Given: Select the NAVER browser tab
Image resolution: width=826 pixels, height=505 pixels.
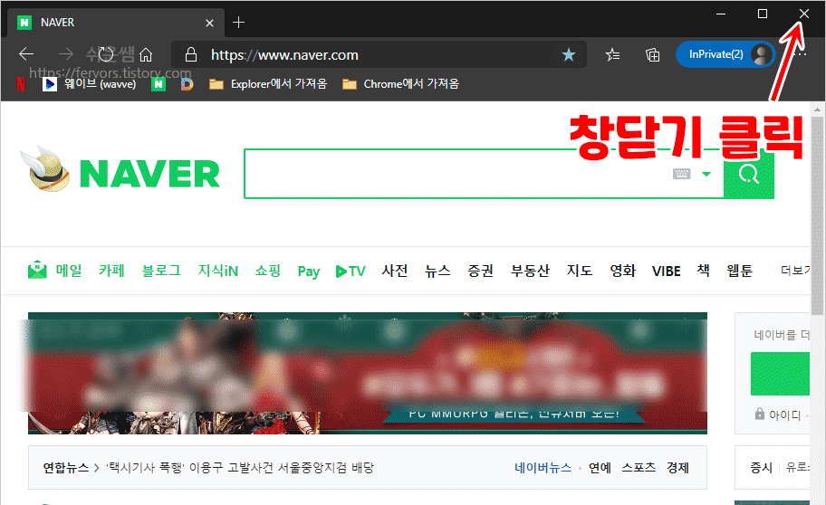Looking at the screenshot, I should (x=116, y=23).
